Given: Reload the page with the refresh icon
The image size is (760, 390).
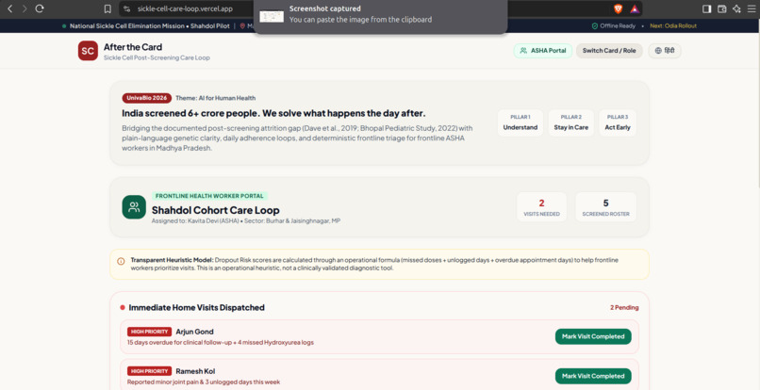Looking at the screenshot, I should pyautogui.click(x=40, y=8).
